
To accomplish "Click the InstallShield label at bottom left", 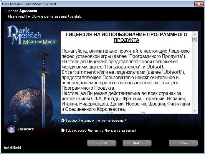I will (12, 148).
